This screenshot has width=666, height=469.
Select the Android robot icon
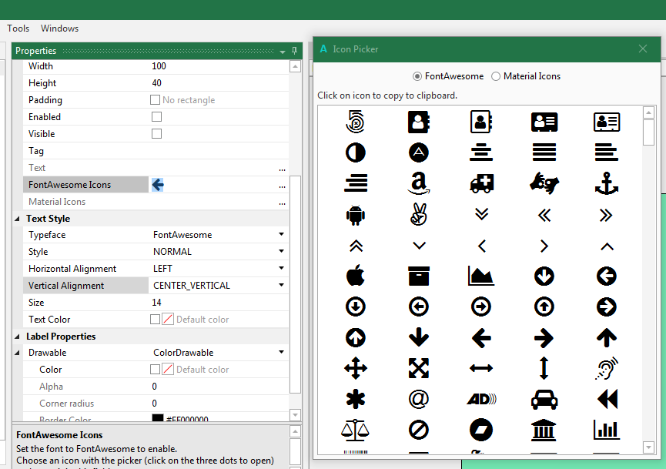coord(355,215)
